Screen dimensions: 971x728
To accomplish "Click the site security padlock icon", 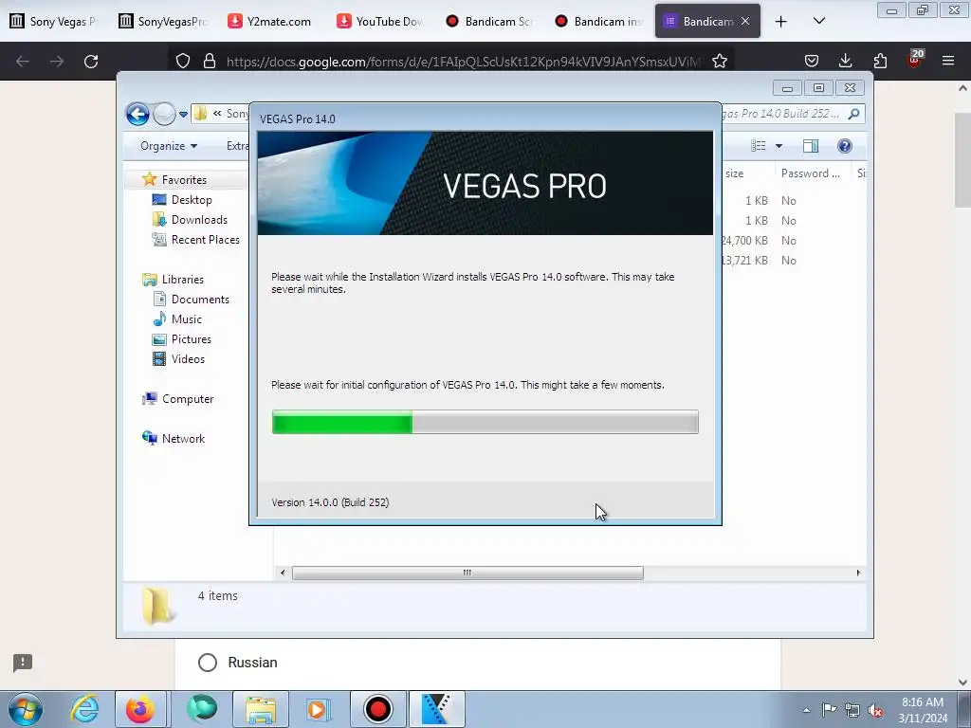I will point(210,62).
